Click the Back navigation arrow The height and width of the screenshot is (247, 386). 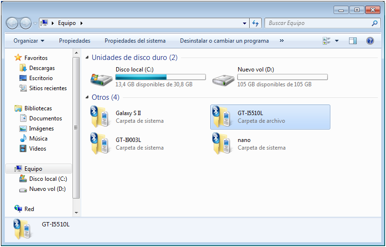tap(12, 24)
